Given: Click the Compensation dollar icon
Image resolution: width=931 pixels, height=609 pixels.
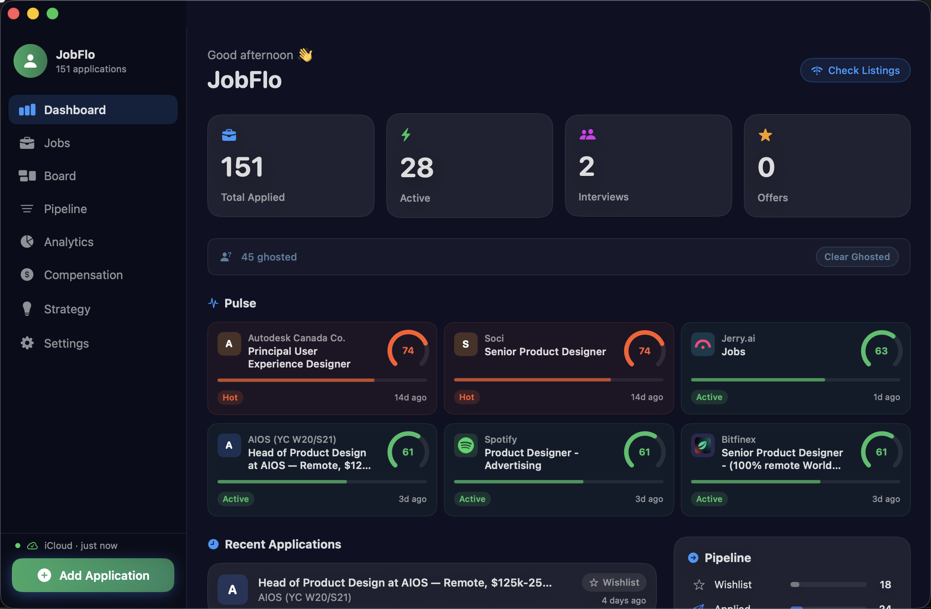Looking at the screenshot, I should (x=27, y=275).
